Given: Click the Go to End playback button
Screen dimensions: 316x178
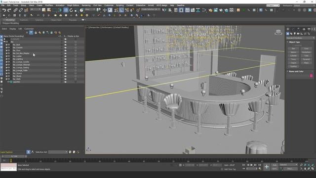Looking at the screenshot, I should [x=260, y=165].
